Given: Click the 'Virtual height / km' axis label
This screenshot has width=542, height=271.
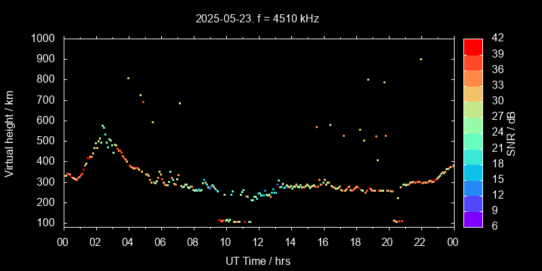Looking at the screenshot, I should point(9,132).
